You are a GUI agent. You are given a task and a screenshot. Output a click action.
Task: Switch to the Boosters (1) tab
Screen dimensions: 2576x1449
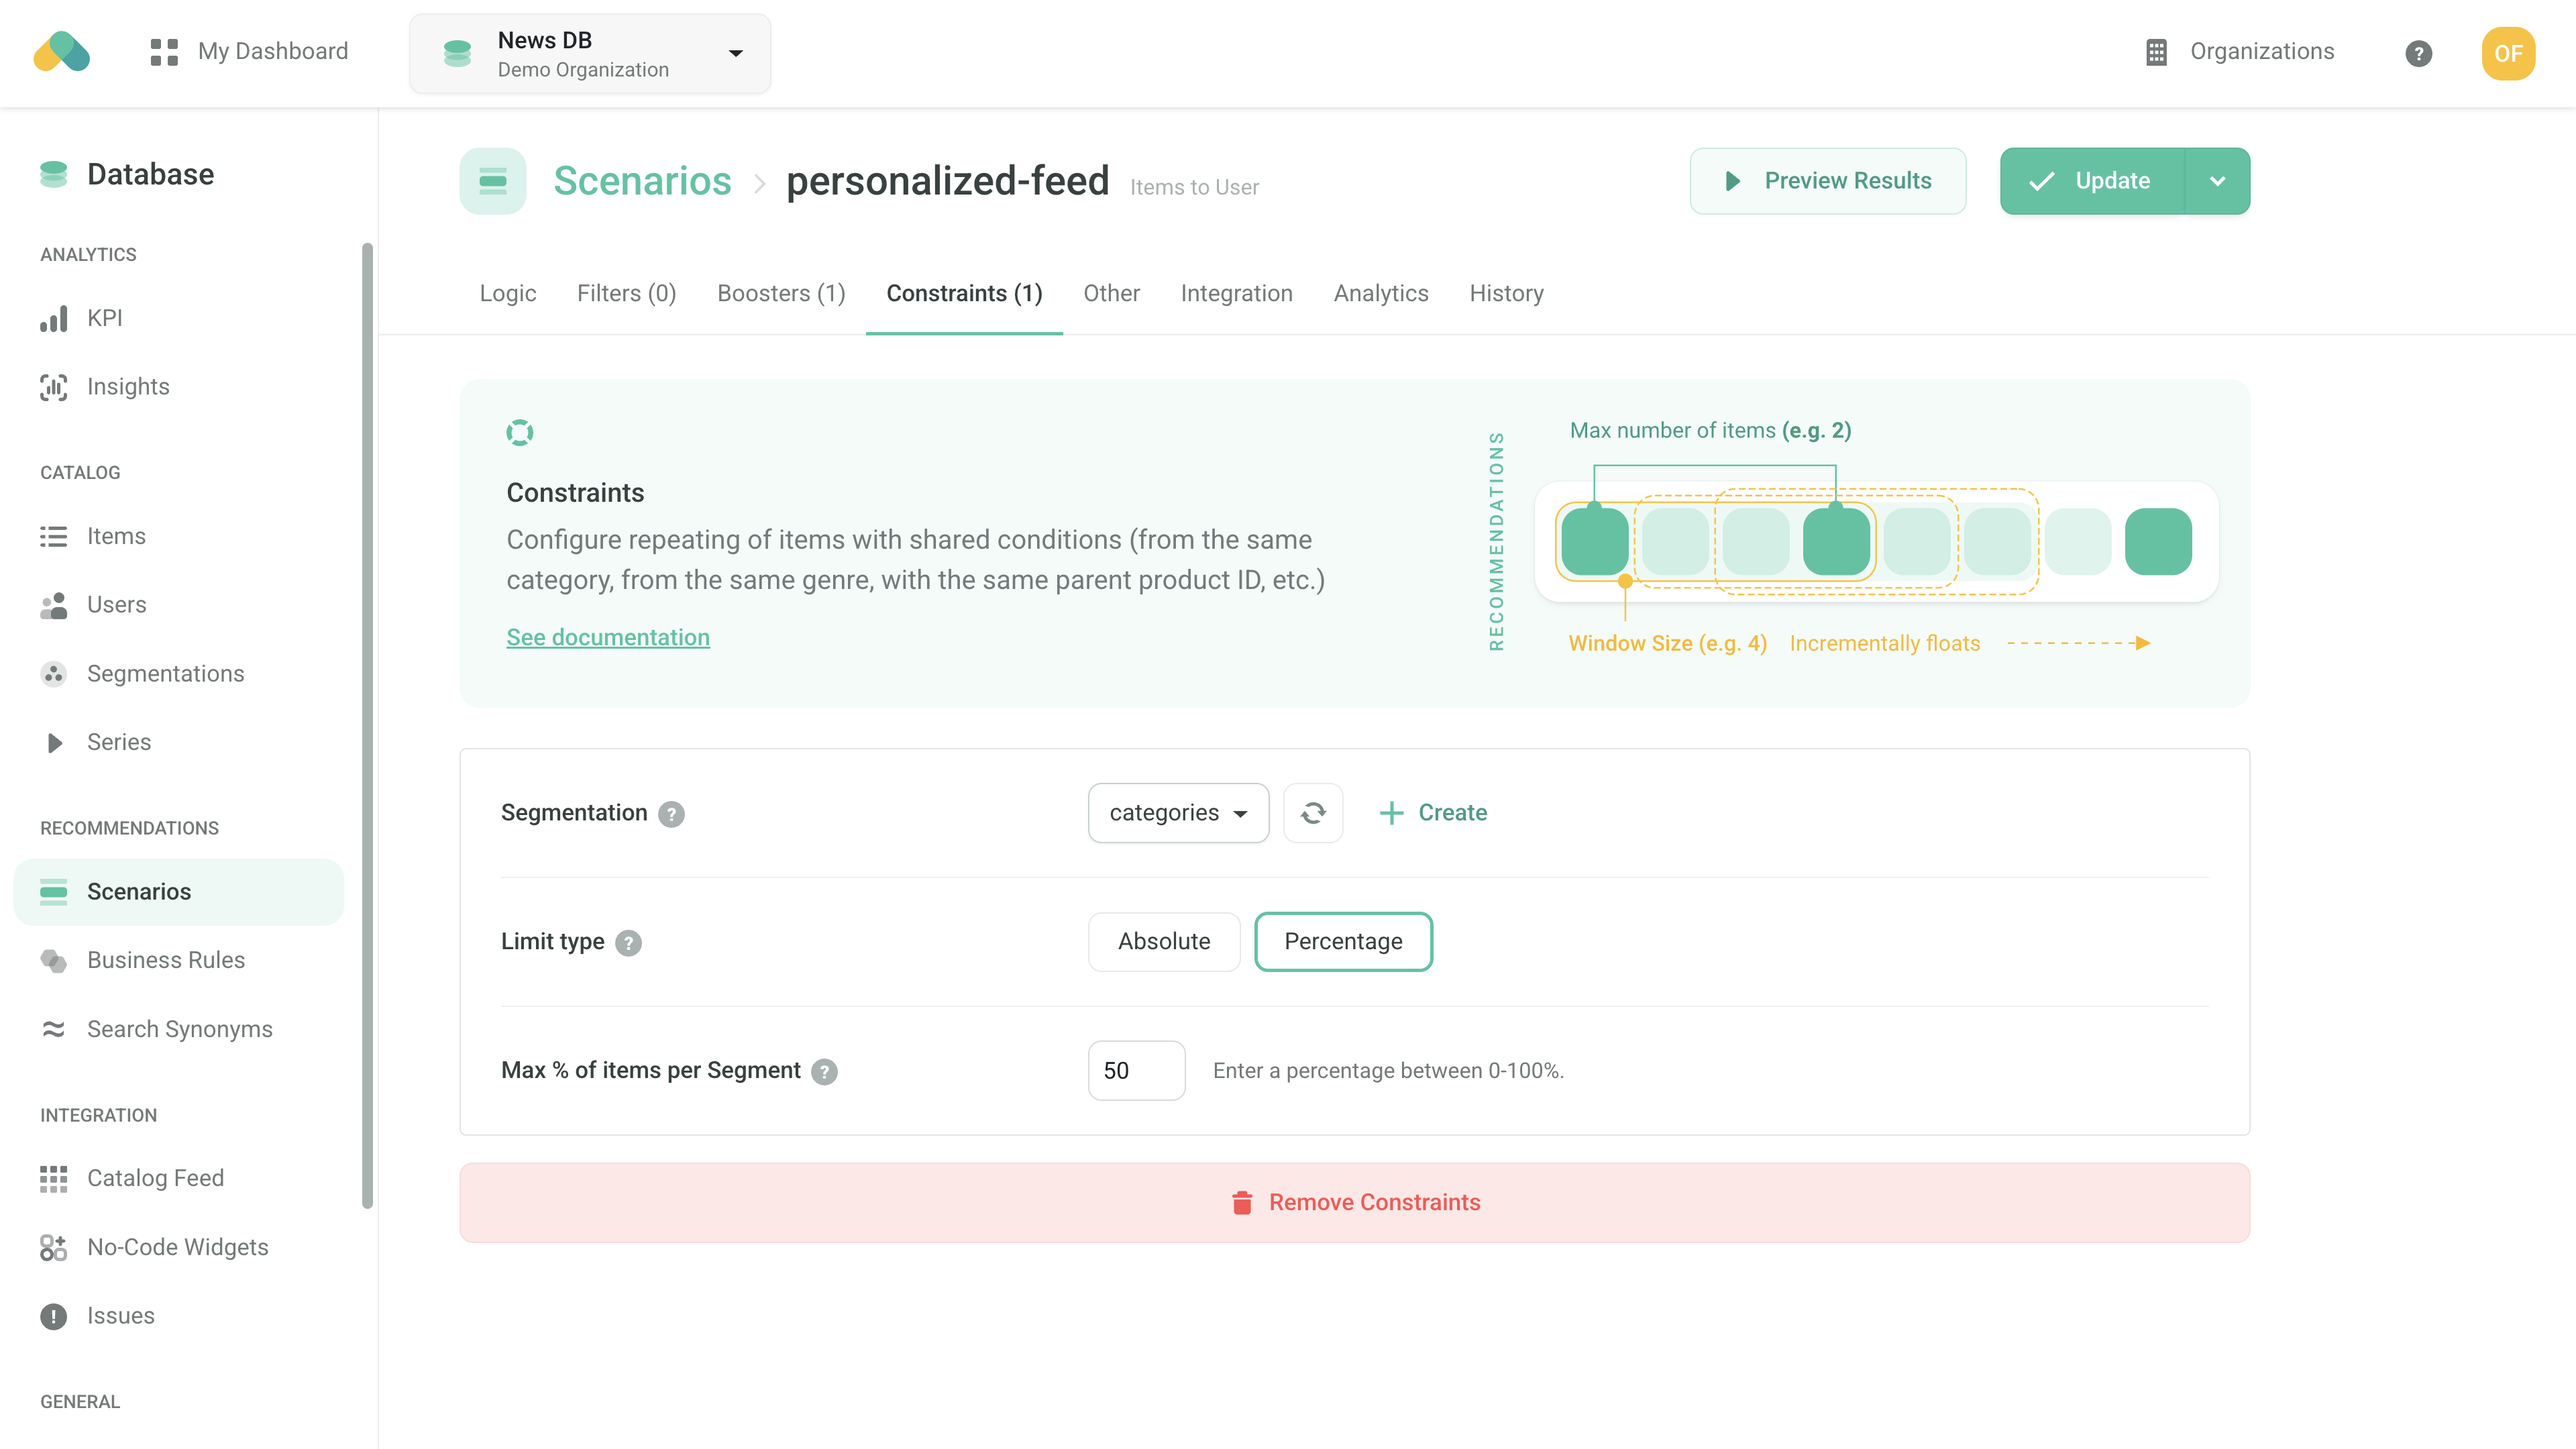point(781,293)
